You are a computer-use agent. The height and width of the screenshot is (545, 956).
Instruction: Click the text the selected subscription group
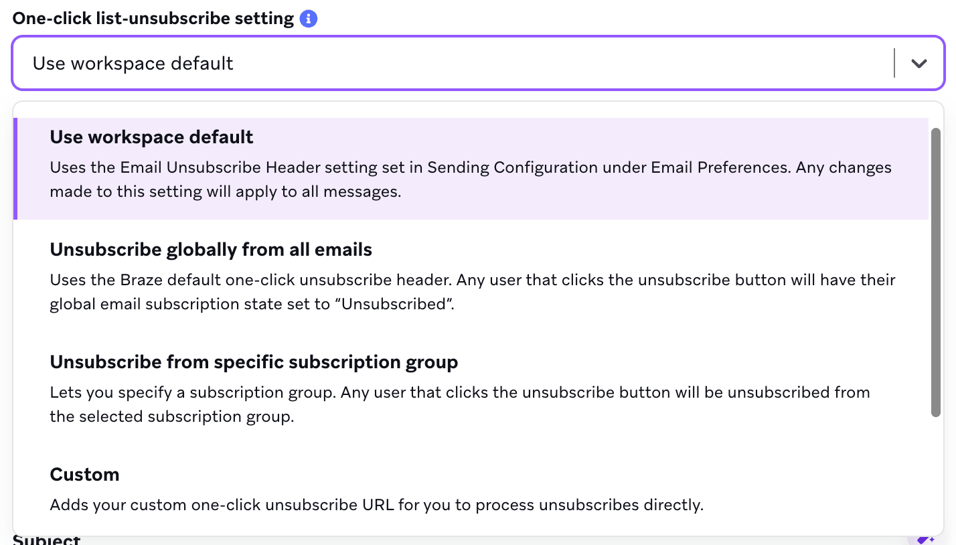[x=171, y=416]
